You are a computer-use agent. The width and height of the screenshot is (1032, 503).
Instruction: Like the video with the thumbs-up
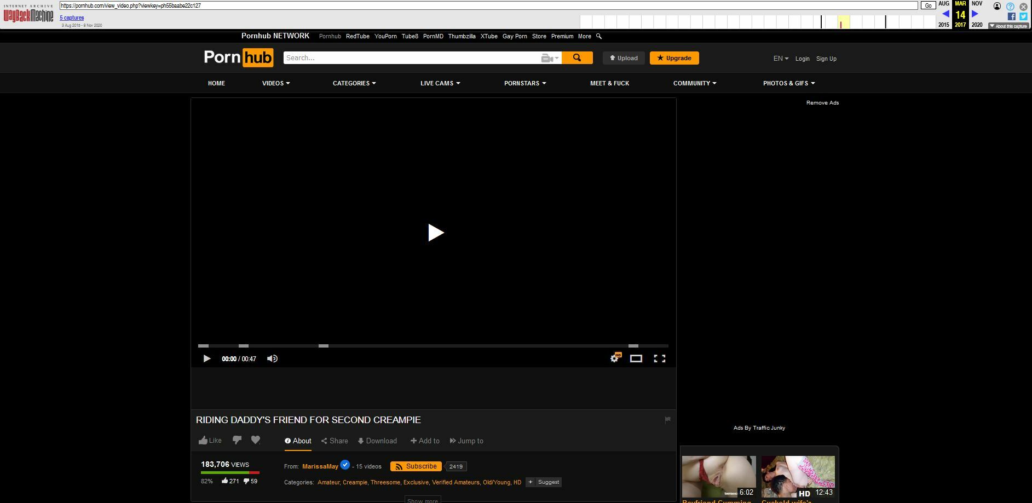pyautogui.click(x=210, y=440)
